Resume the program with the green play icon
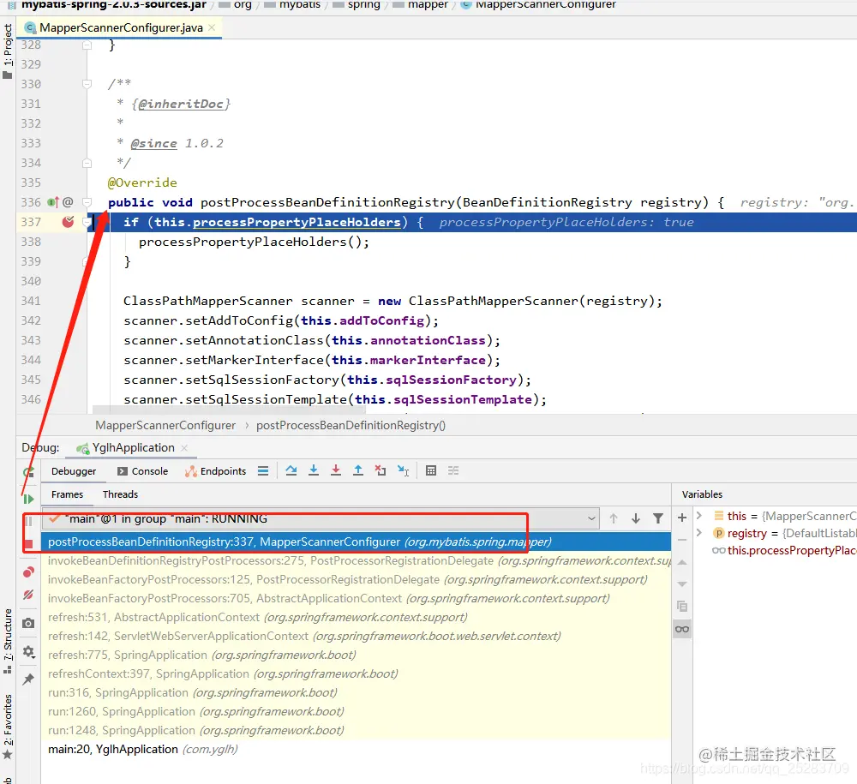 pos(28,499)
